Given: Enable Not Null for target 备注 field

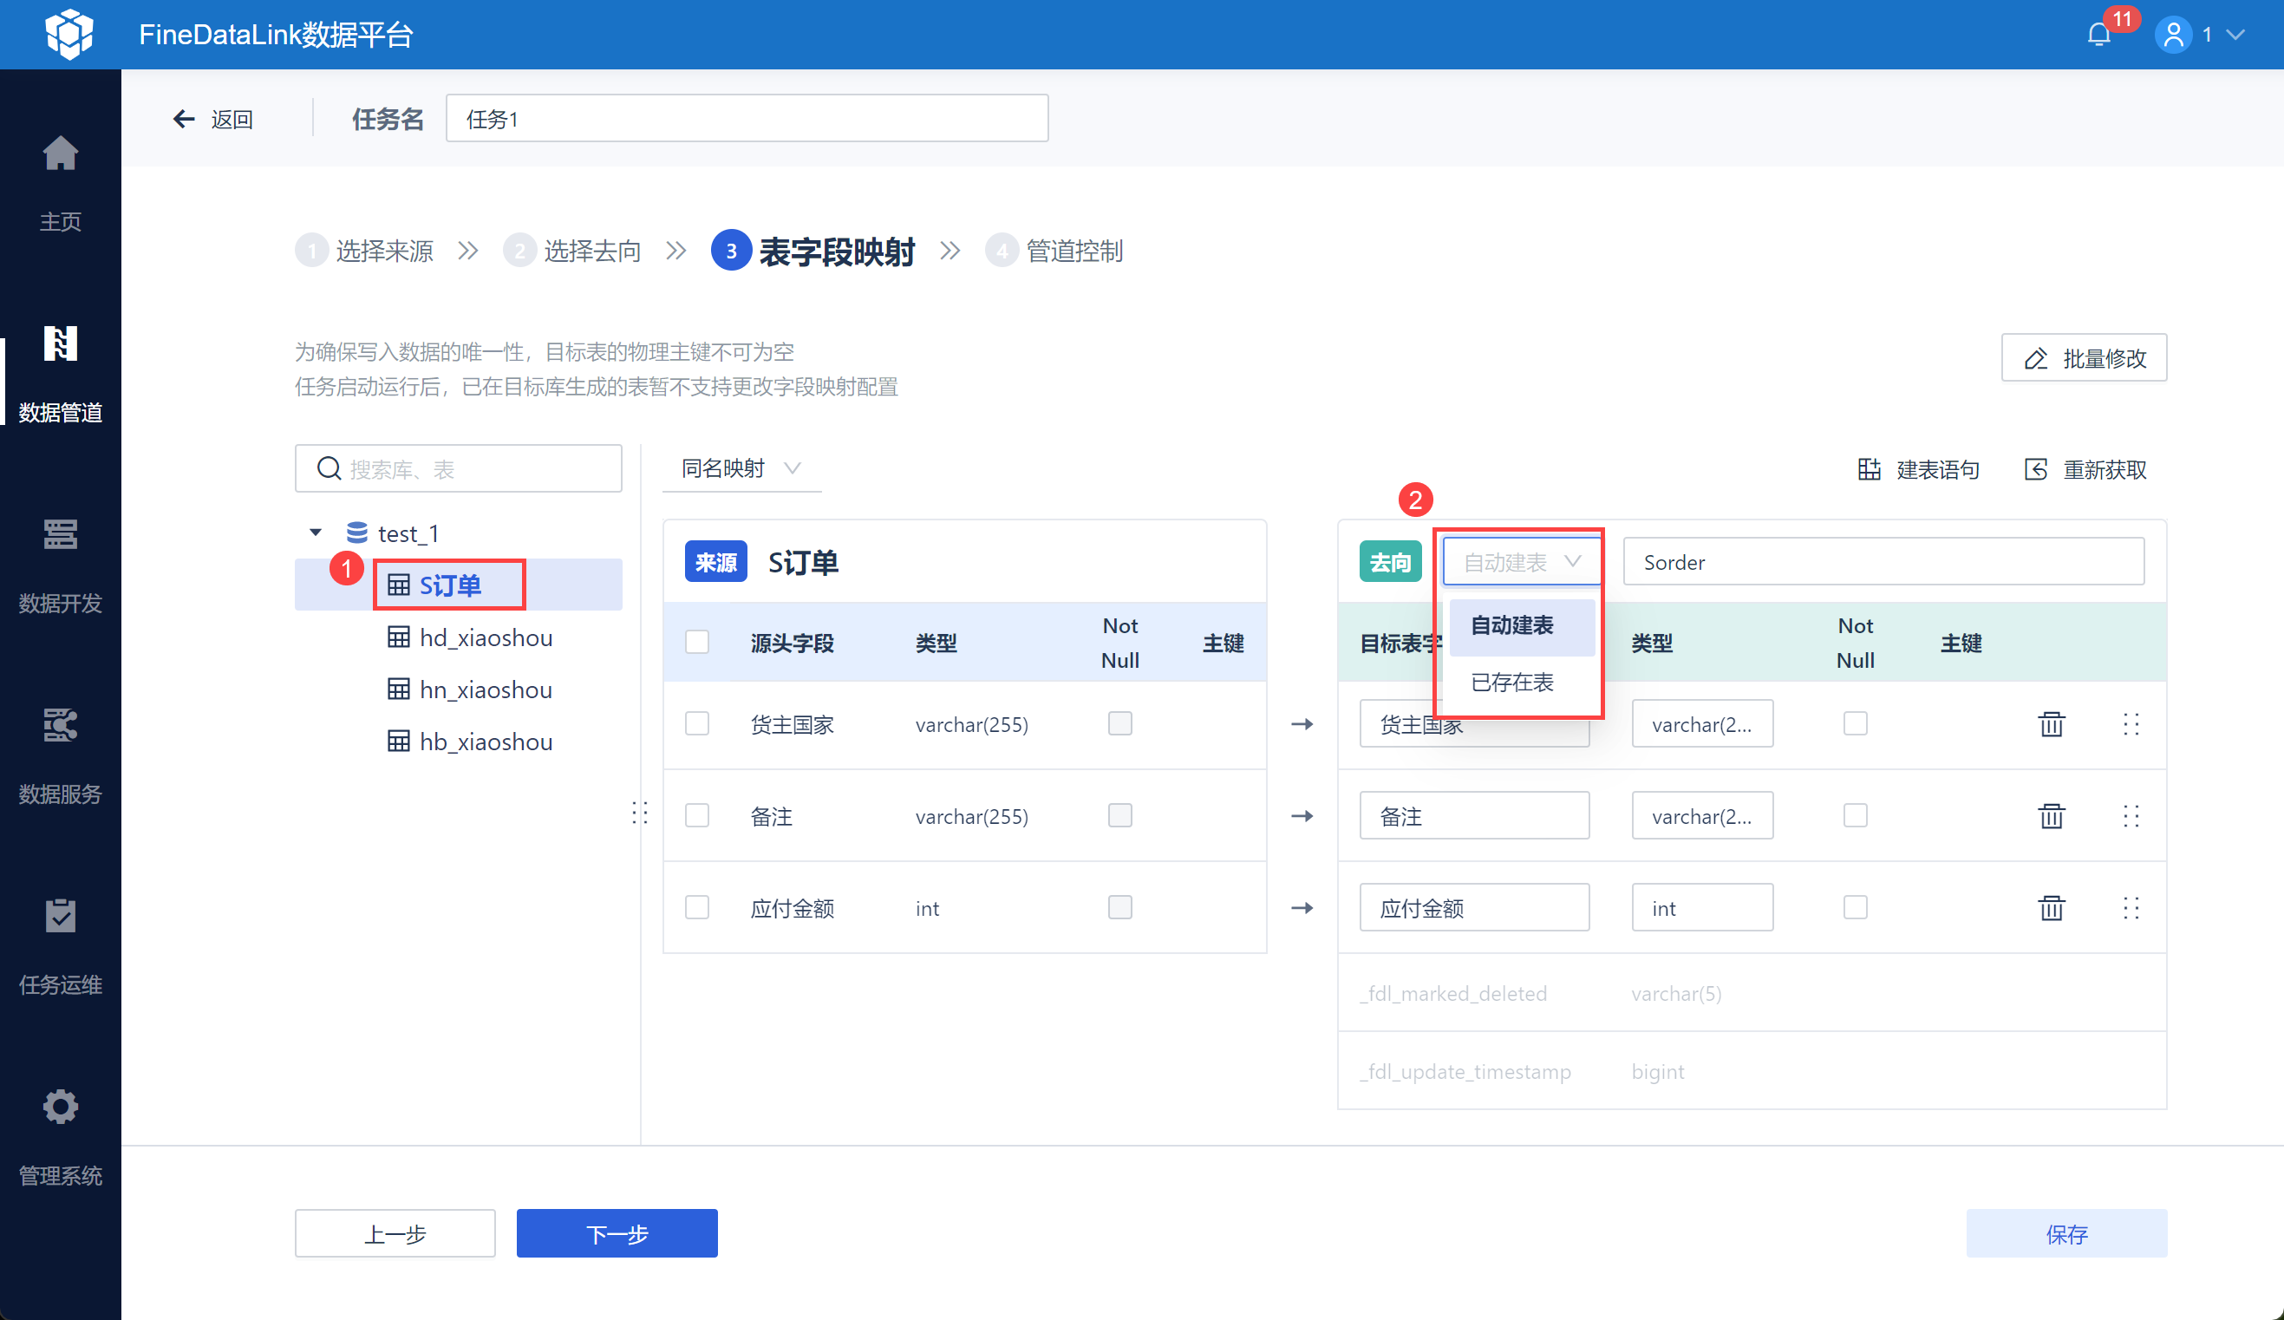Looking at the screenshot, I should (x=1856, y=815).
